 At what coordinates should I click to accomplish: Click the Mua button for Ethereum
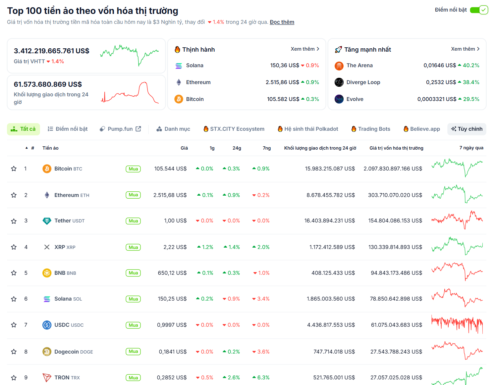pos(133,195)
